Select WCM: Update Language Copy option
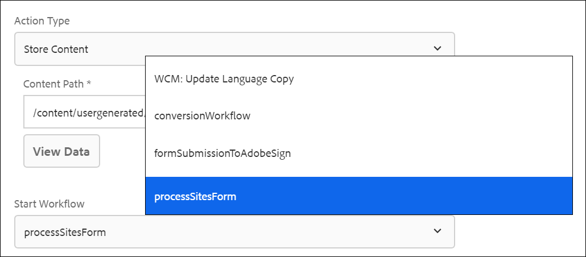Image resolution: width=586 pixels, height=257 pixels. [224, 79]
